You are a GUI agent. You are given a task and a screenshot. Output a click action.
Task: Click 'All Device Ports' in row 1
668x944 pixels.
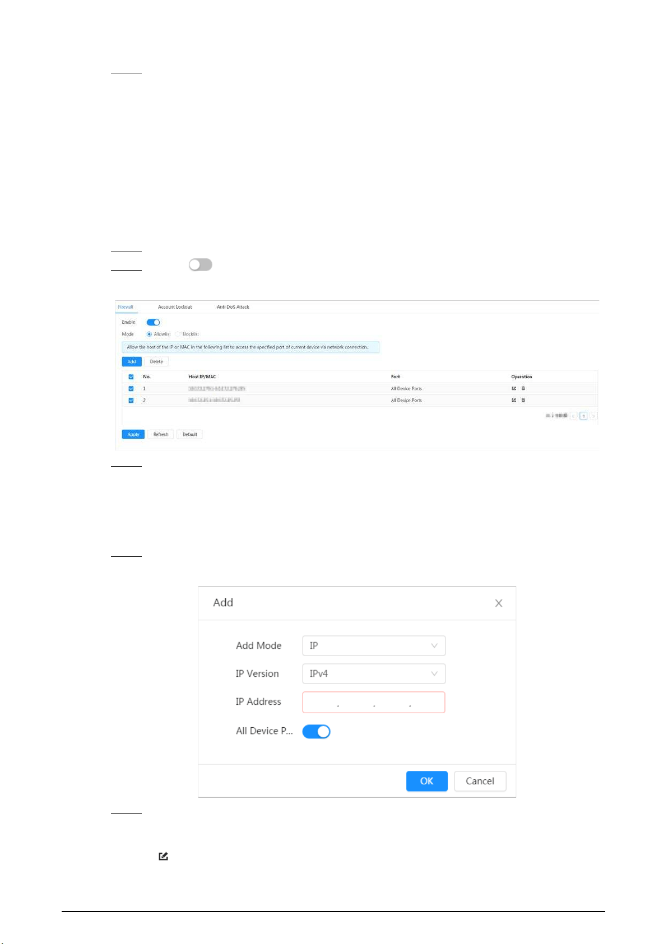tap(406, 388)
